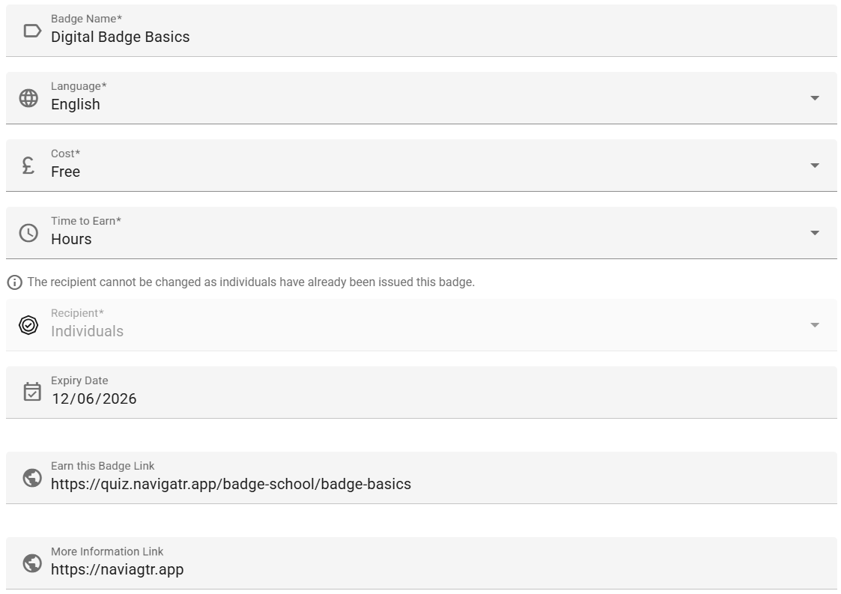This screenshot has width=841, height=594.
Task: Open the Language dropdown arrow
Action: 815,98
